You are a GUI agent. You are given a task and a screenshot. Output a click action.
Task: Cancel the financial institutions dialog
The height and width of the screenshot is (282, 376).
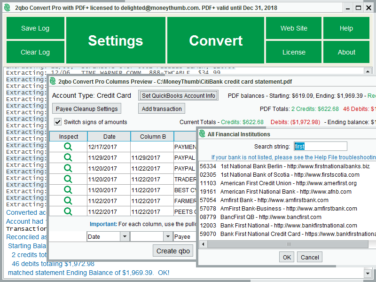[x=310, y=257]
